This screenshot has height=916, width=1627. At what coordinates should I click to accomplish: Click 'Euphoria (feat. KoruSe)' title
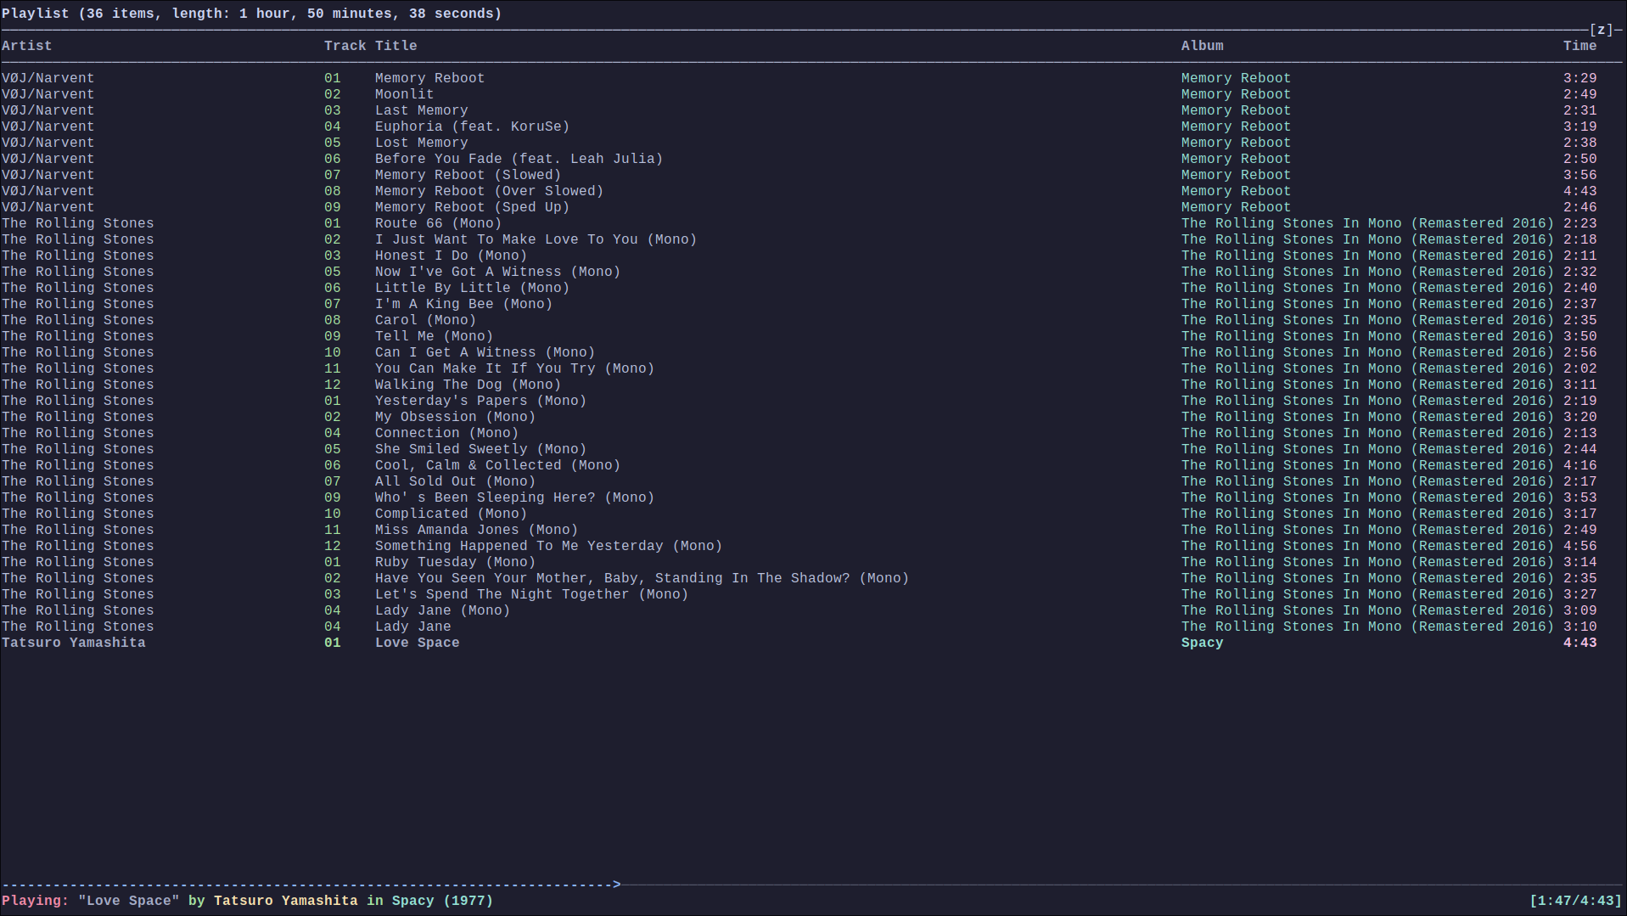(472, 126)
